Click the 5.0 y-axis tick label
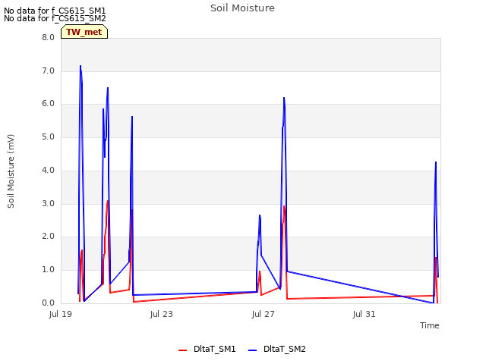Screen dimensions: 486x364 coord(48,136)
